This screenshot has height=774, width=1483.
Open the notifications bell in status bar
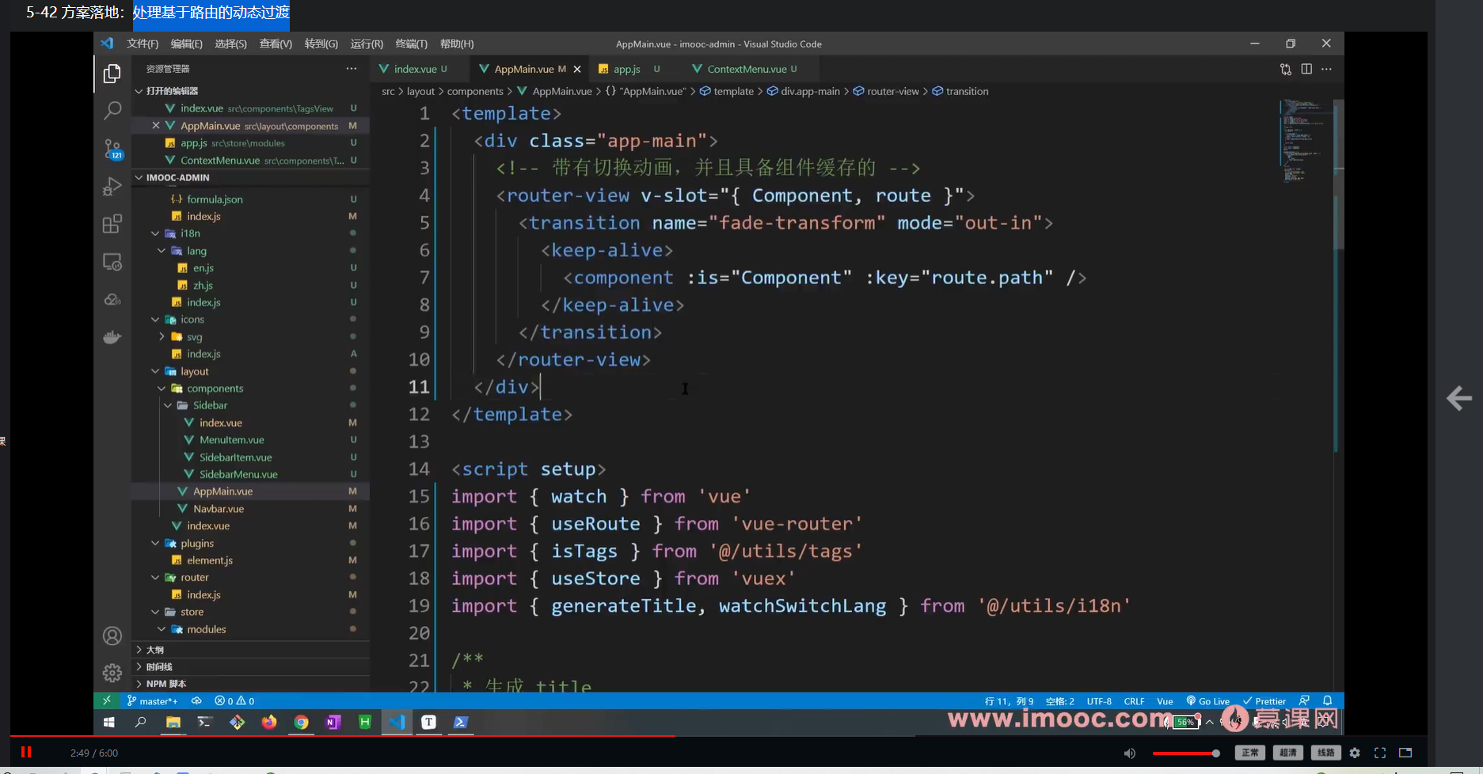tap(1328, 700)
